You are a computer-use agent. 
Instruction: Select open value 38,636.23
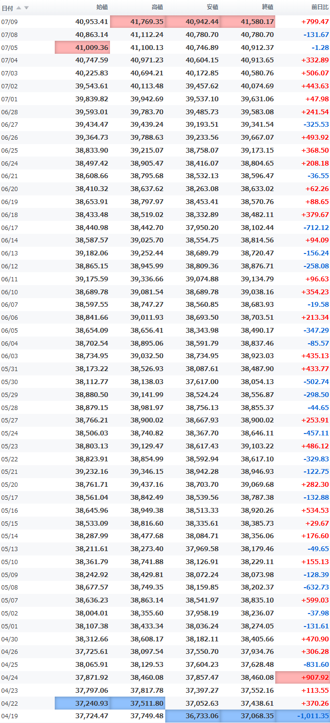(x=92, y=600)
